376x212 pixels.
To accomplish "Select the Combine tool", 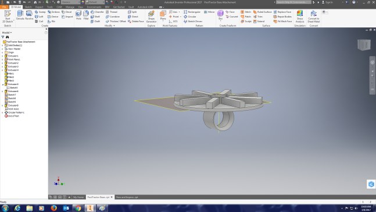I will pyautogui.click(x=113, y=16).
